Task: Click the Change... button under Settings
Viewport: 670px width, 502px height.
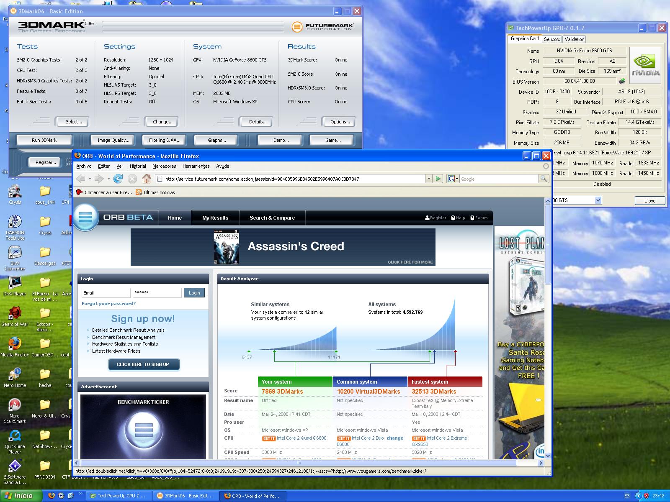Action: click(x=162, y=122)
